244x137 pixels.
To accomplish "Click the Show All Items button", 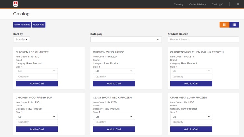I will click(x=22, y=25).
